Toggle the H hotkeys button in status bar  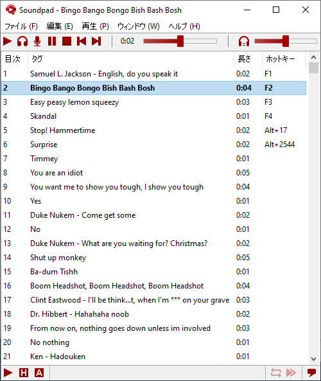point(24,373)
